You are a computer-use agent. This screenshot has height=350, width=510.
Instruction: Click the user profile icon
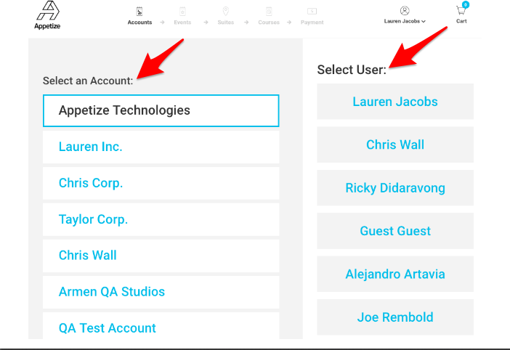pos(405,11)
